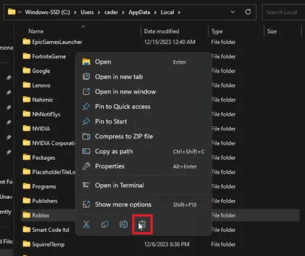The height and width of the screenshot is (256, 305).
Task: Click the Publishers folder icon
Action: pyautogui.click(x=26, y=201)
